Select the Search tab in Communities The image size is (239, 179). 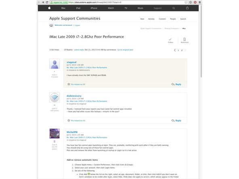[x=183, y=19]
